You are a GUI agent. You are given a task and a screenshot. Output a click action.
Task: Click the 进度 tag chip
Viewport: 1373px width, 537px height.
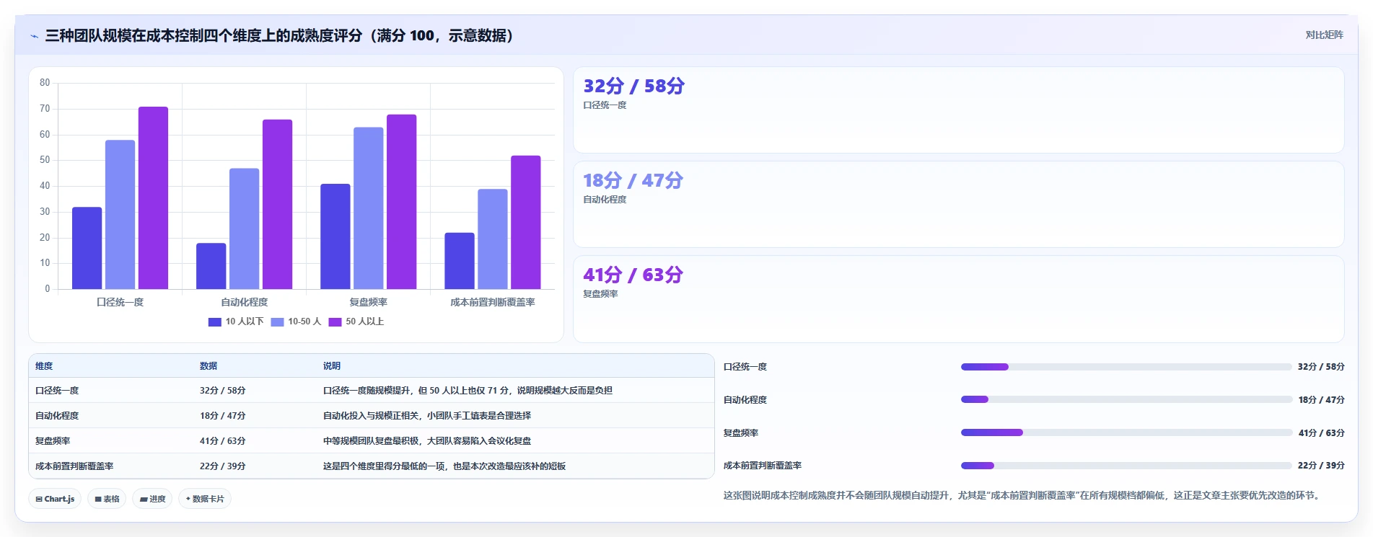(152, 499)
